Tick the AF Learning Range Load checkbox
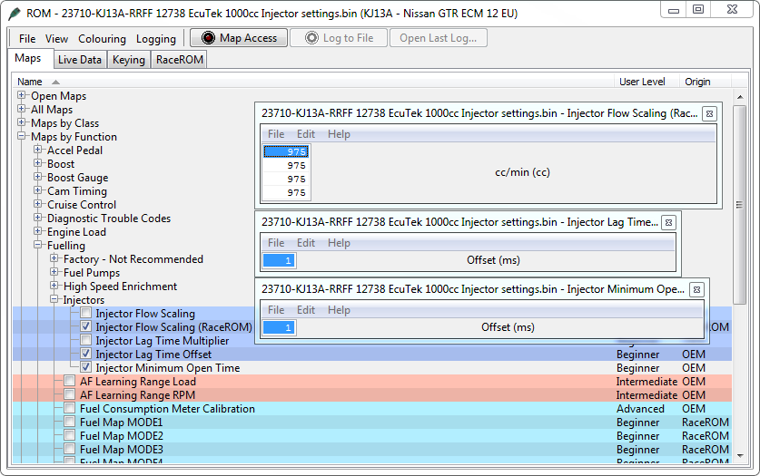The width and height of the screenshot is (760, 476). (70, 382)
